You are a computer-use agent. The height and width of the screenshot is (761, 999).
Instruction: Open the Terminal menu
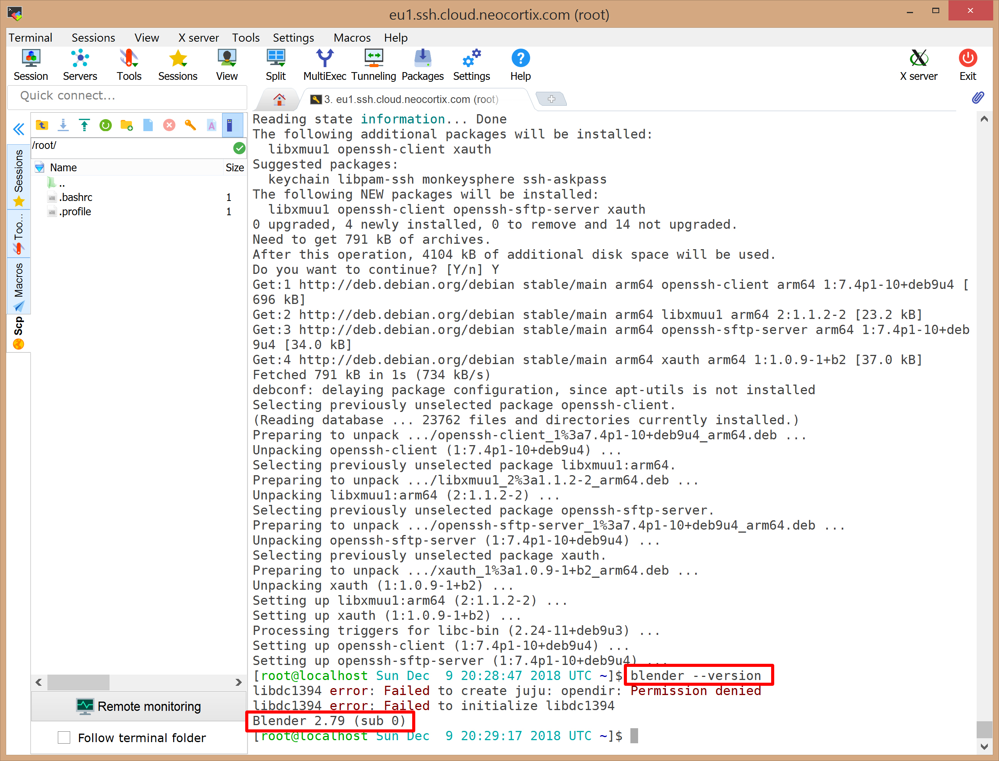click(x=30, y=37)
